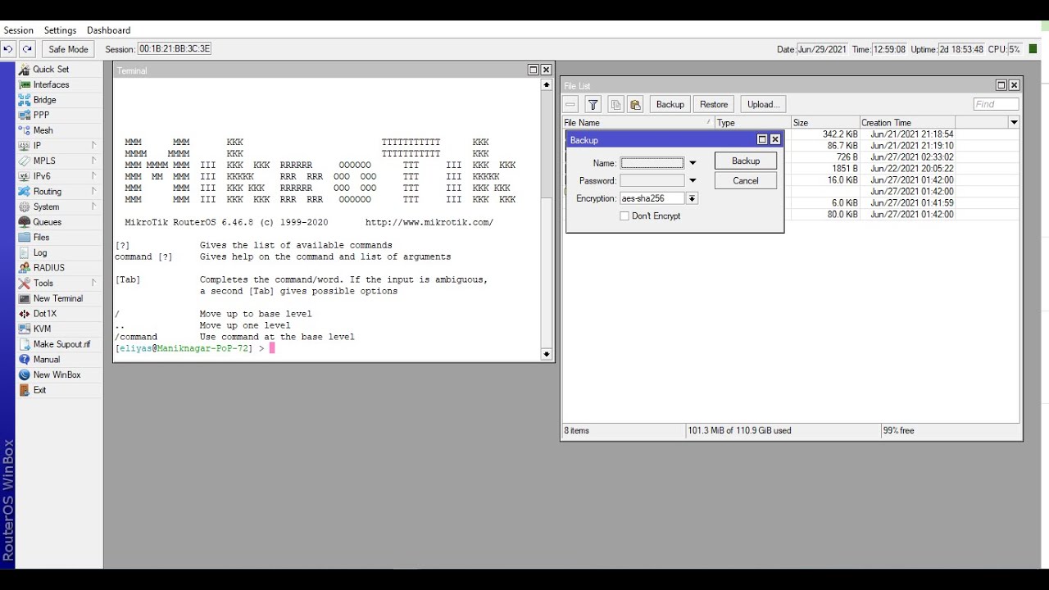Enable the Don't Encrypt checkbox
The width and height of the screenshot is (1049, 590).
click(x=624, y=216)
